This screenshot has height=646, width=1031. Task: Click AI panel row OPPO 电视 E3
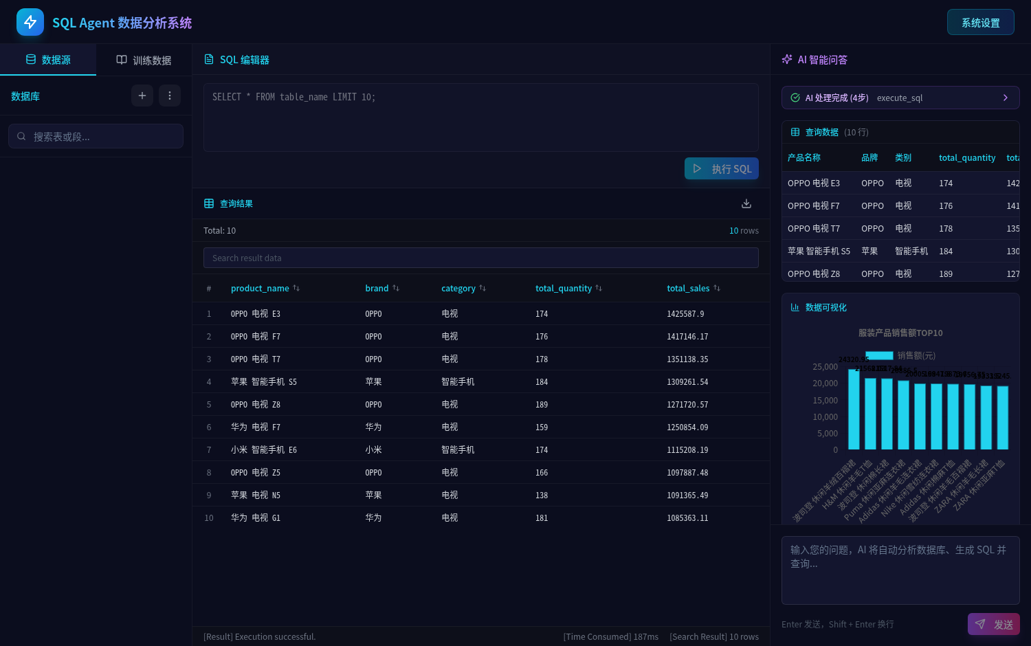tap(900, 183)
